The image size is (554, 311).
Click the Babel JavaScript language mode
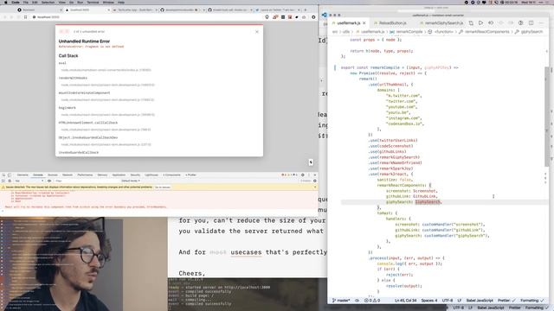[x=480, y=301]
